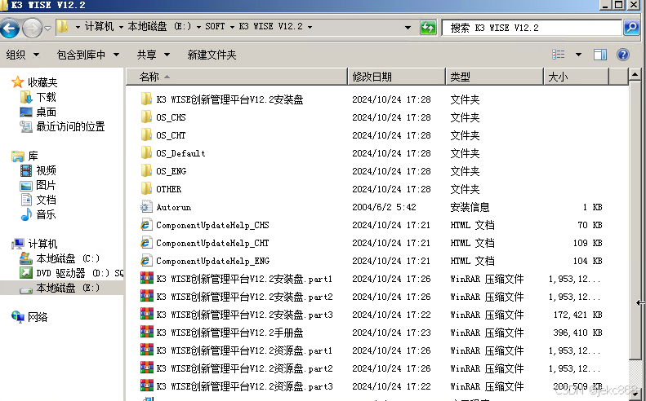This screenshot has width=646, height=401.
Task: Select SOFT in the address breadcrumb
Action: tap(215, 27)
